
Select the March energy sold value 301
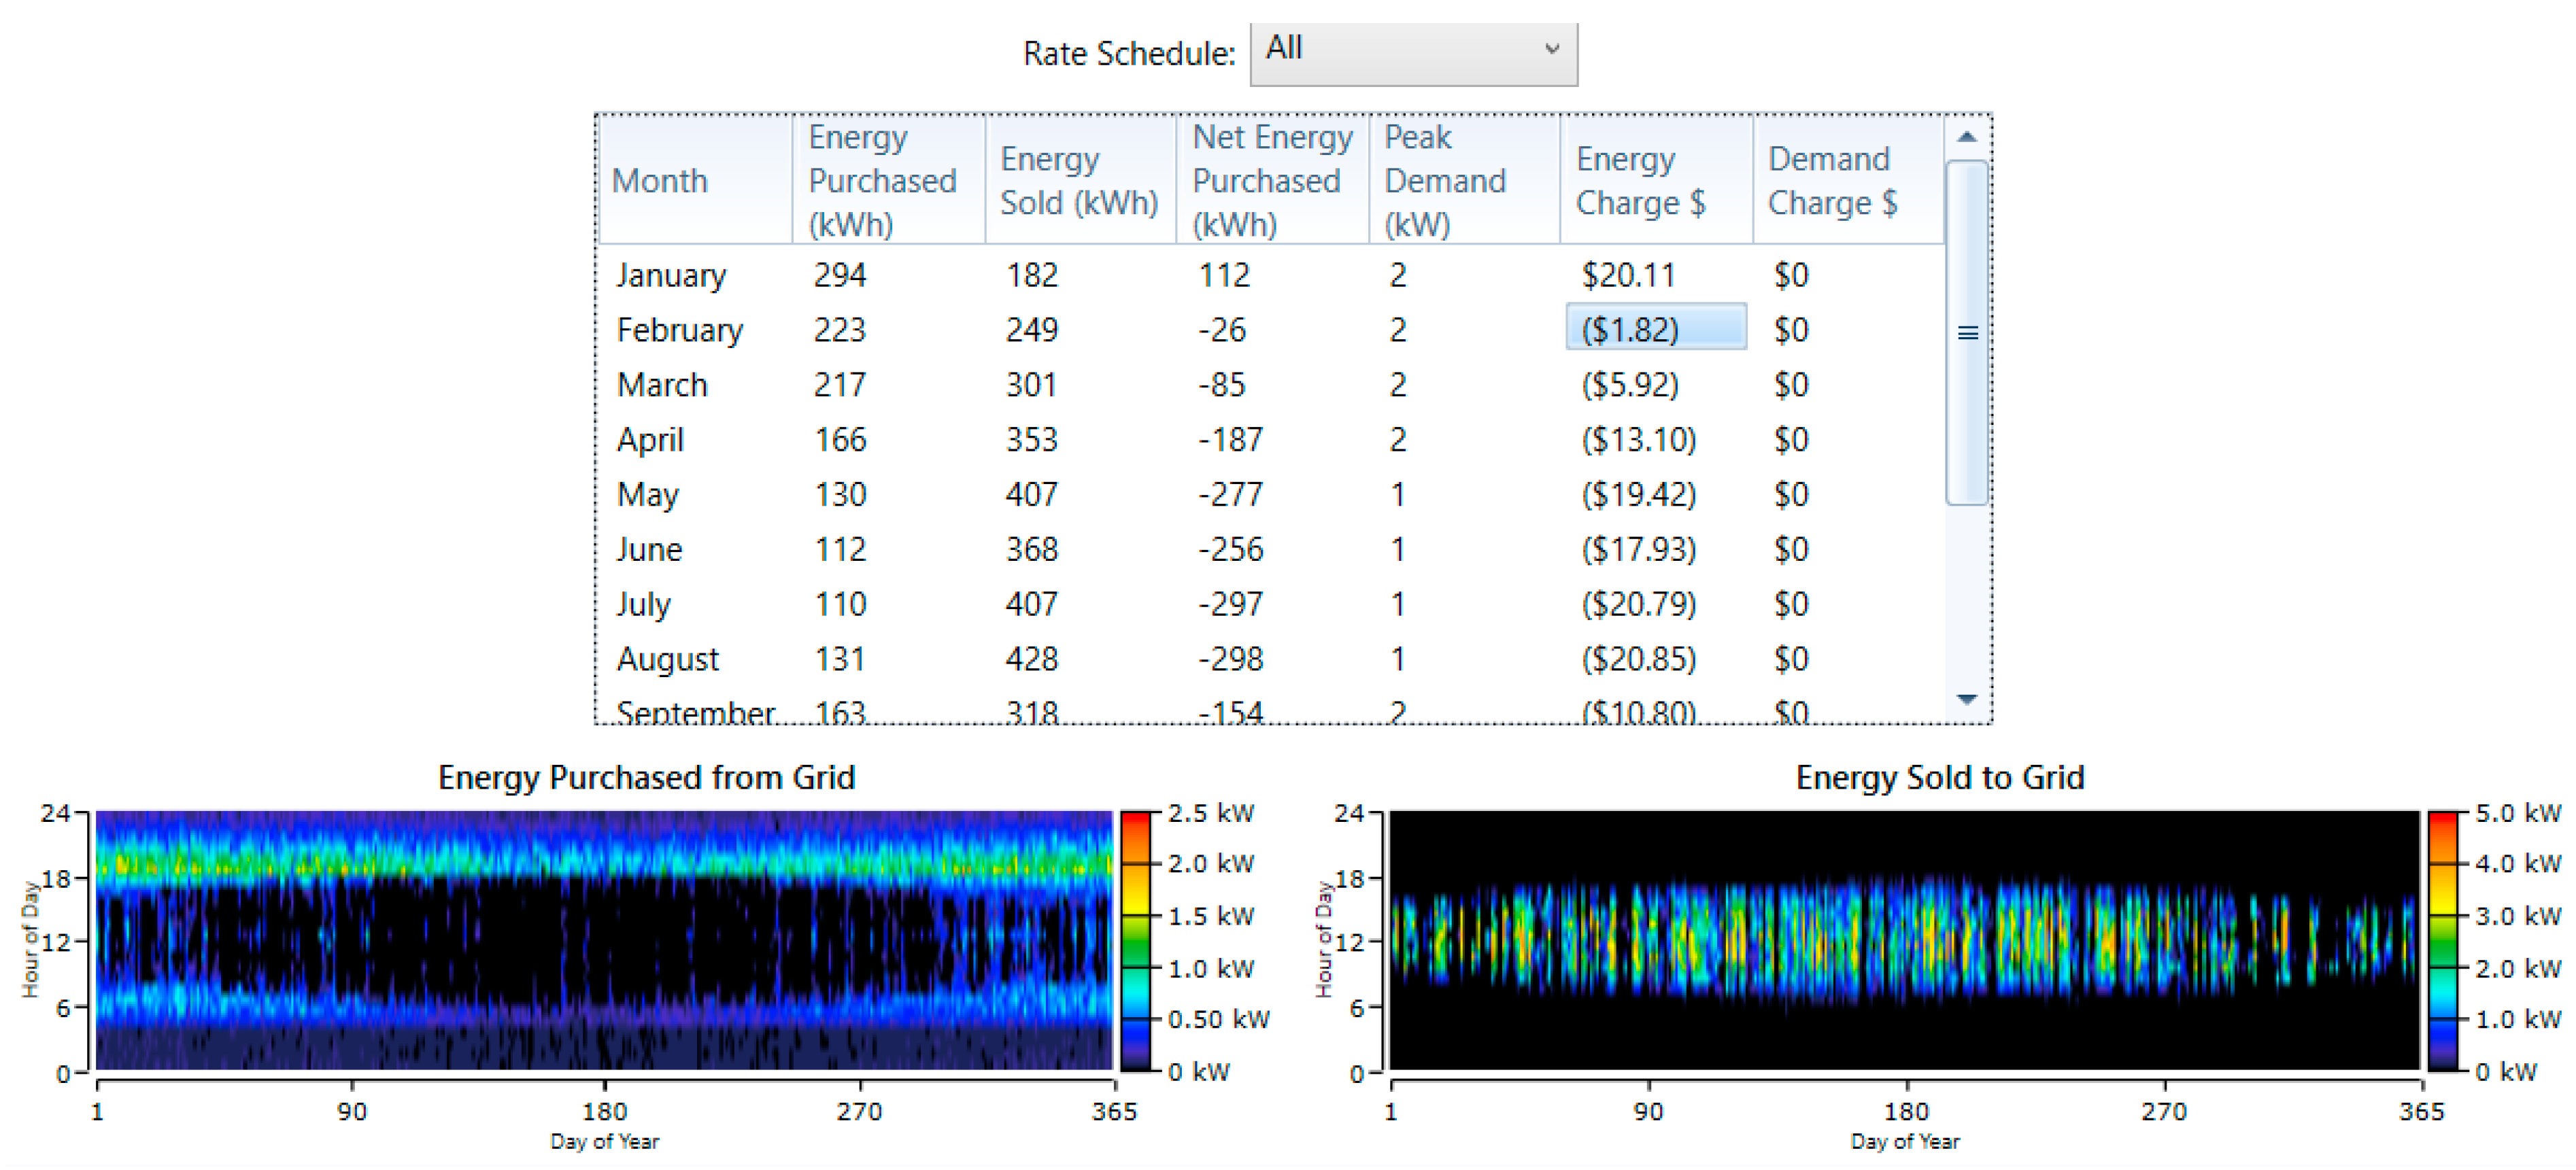(x=1031, y=385)
